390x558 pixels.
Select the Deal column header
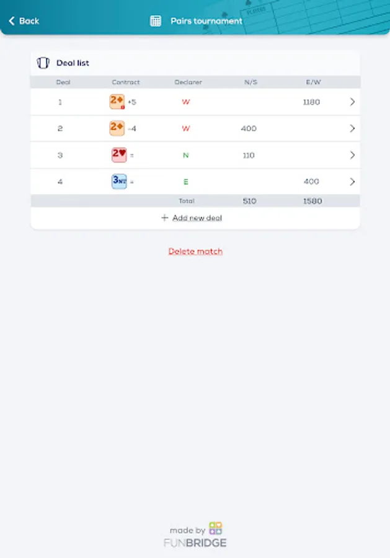64,81
